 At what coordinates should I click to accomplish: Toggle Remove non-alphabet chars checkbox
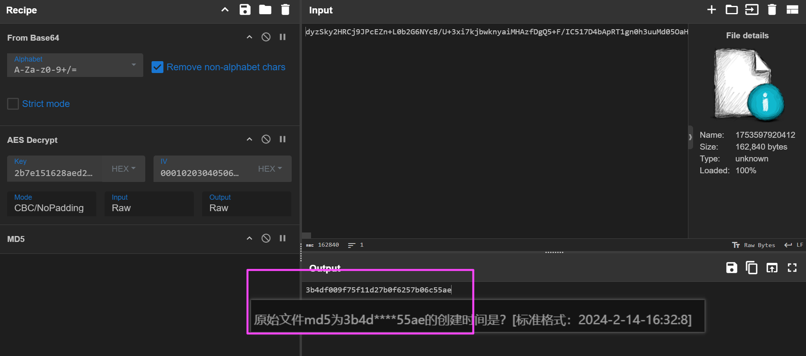pos(157,67)
